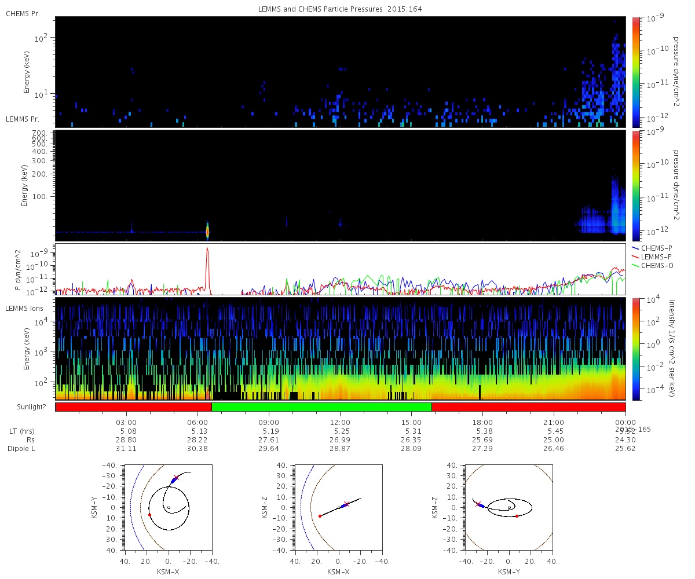Click the 12:00 time axis tick label
Viewport: 695px width, 579px height.
tap(340, 423)
